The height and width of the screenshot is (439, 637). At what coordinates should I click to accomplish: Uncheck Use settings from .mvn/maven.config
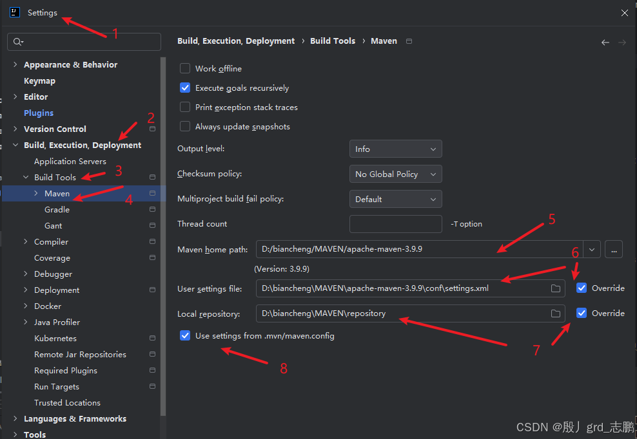tap(185, 335)
